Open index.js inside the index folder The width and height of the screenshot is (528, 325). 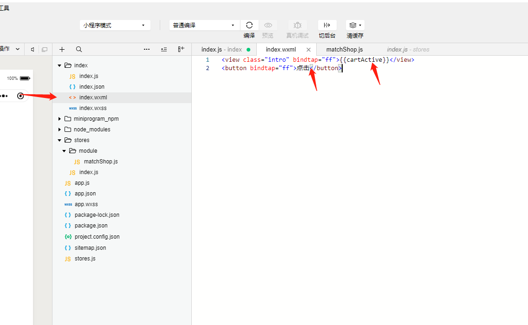click(89, 76)
